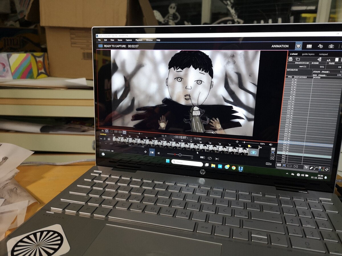This screenshot has width=342, height=256.
Task: Switch to the guide layers tab
Action: pos(308,54)
